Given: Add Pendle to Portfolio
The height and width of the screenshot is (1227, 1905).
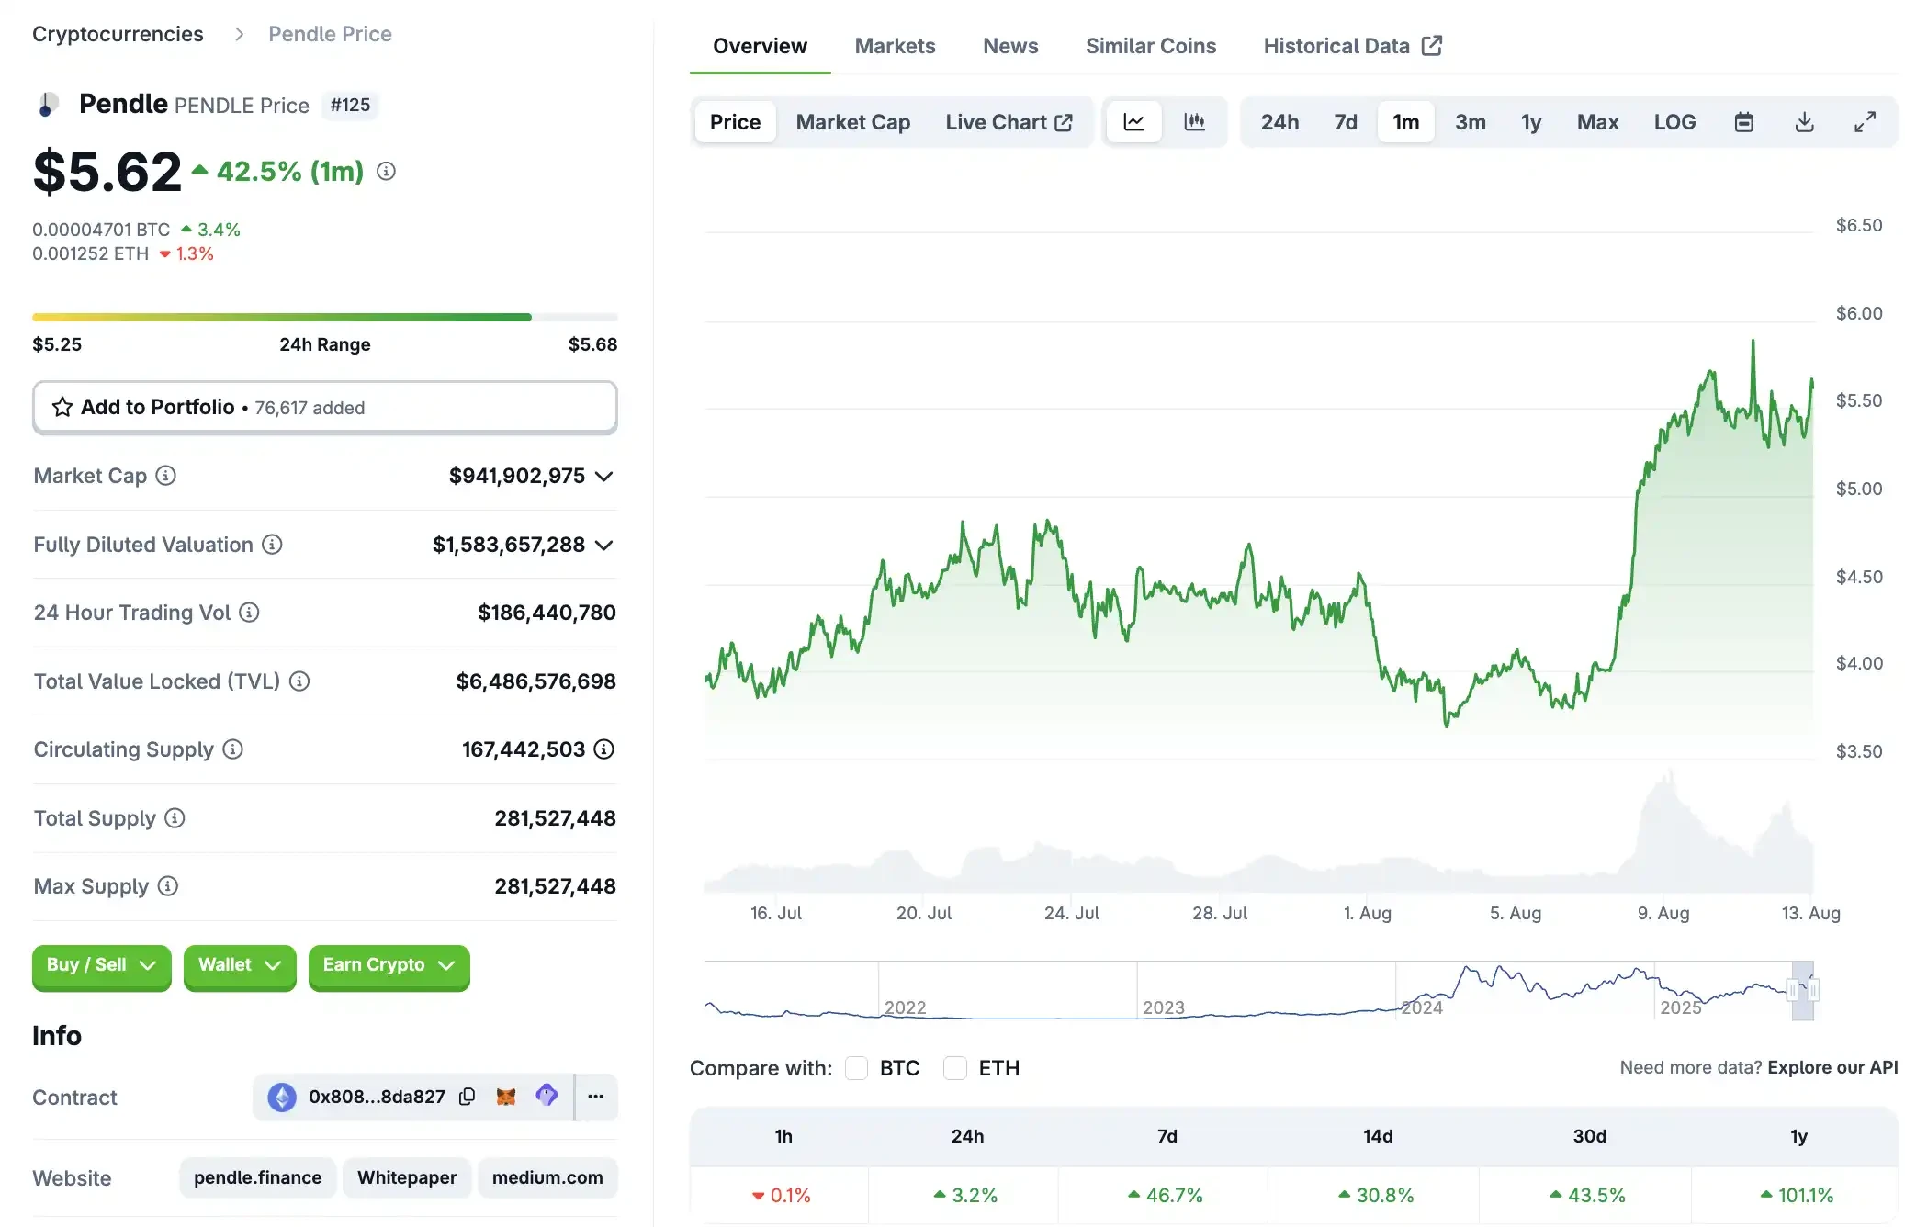Looking at the screenshot, I should (156, 407).
